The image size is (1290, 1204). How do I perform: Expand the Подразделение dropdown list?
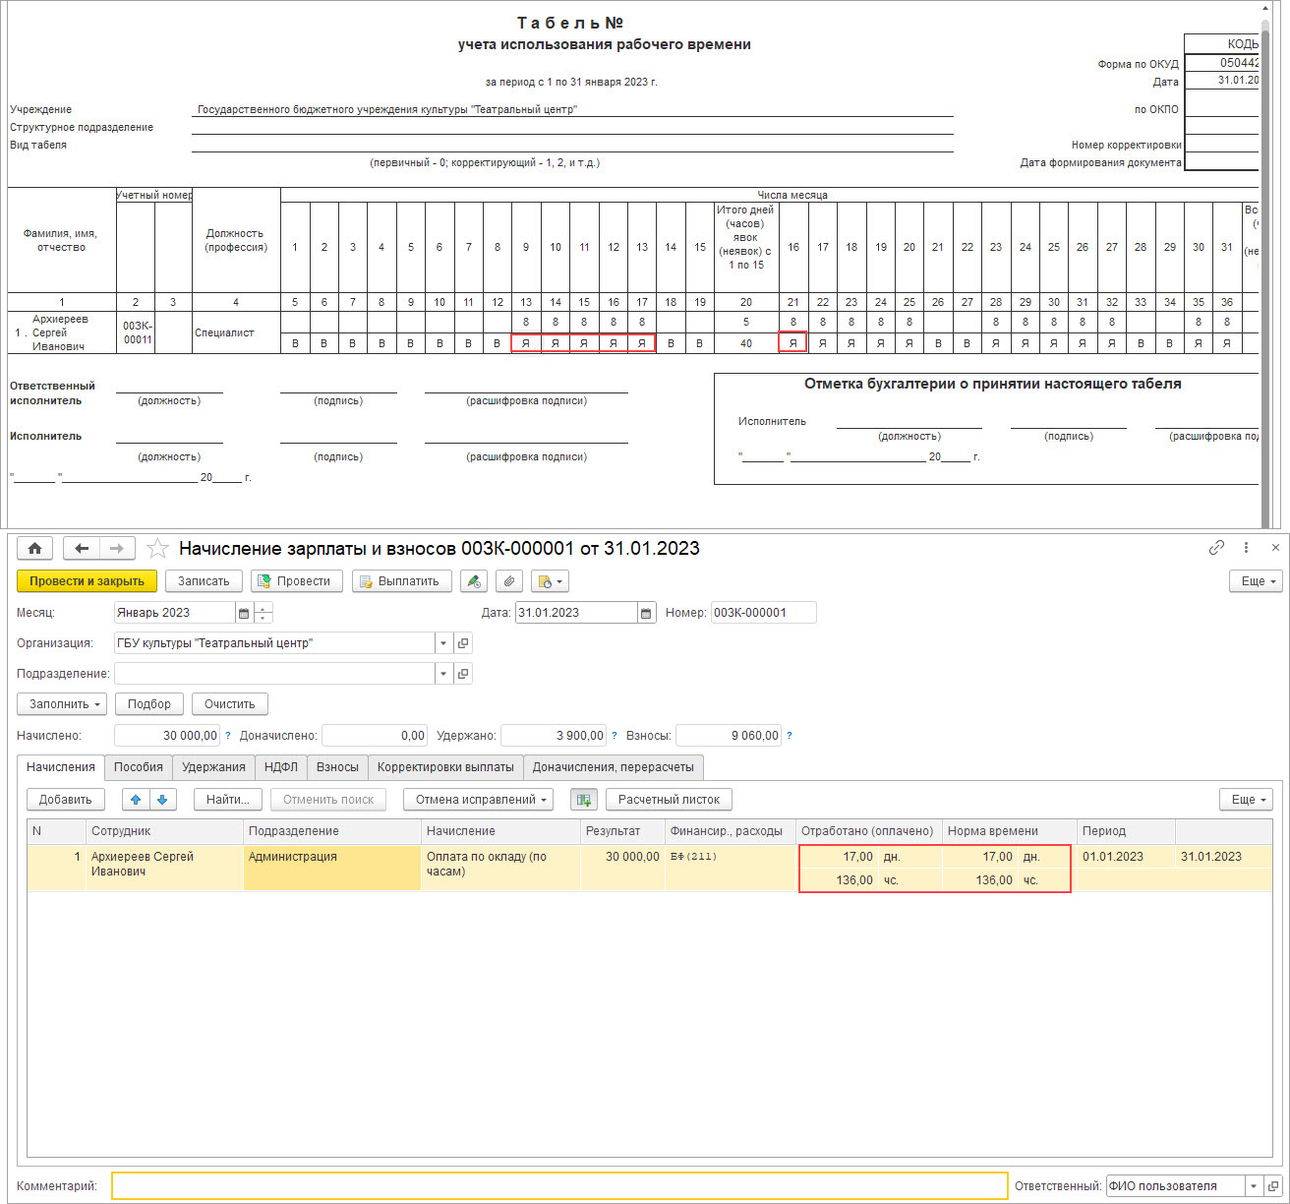(443, 674)
